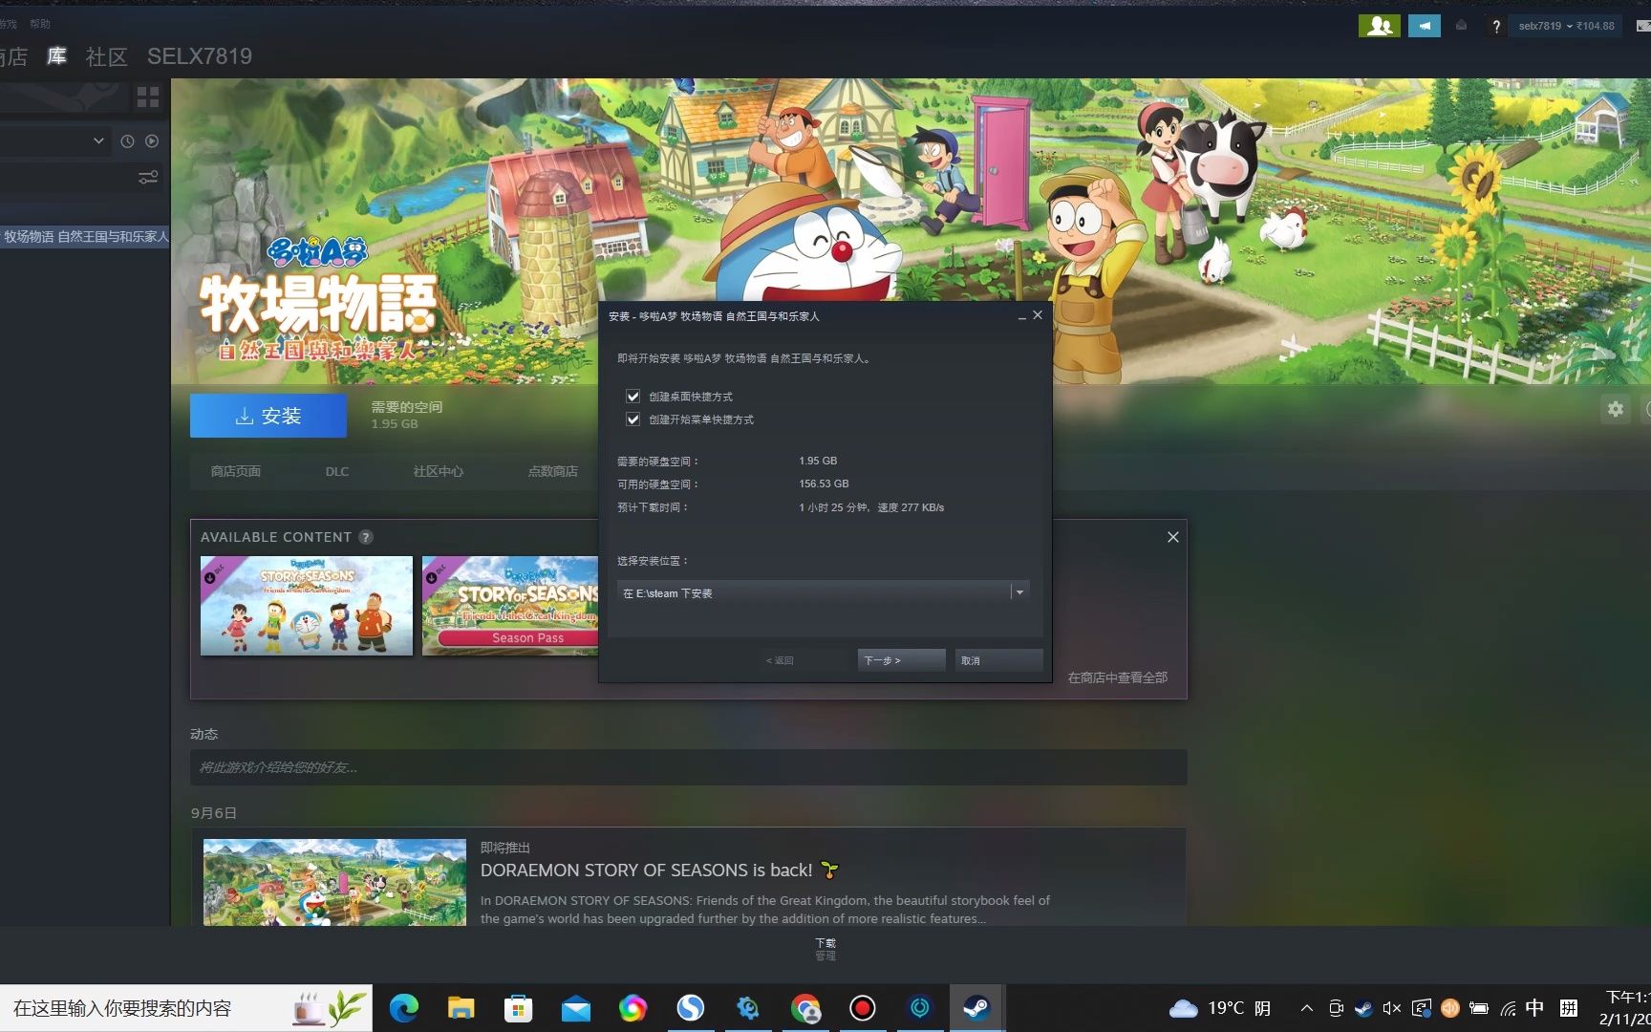Open Microsoft Store from the taskbar

click(x=518, y=1008)
